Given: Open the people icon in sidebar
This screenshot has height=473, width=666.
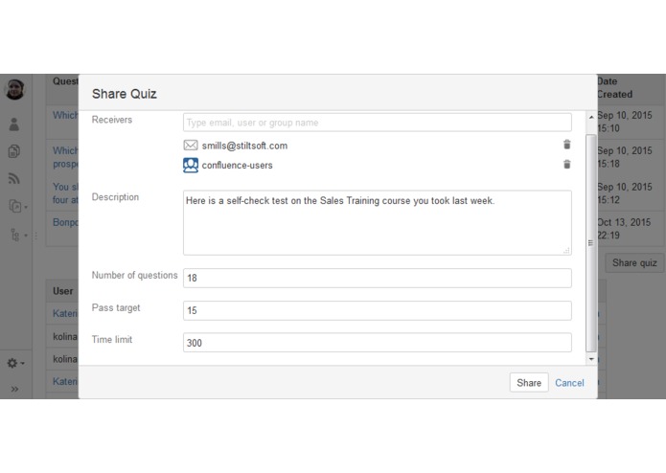Looking at the screenshot, I should click(14, 124).
